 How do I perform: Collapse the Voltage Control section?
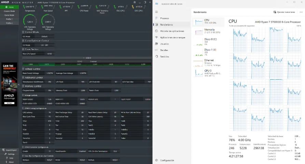tap(23, 69)
